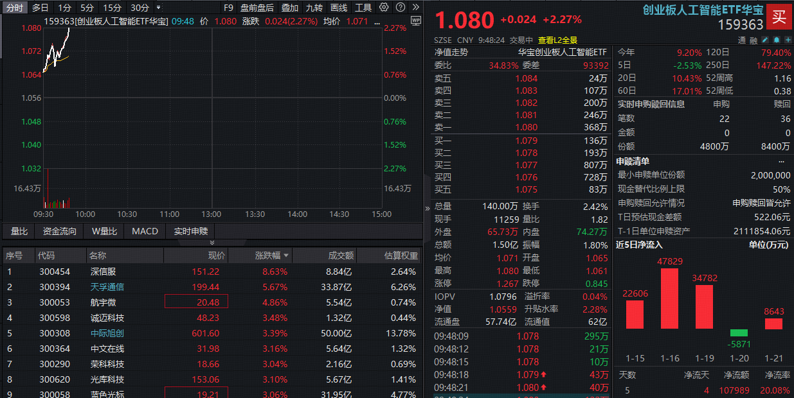
Task: Click the double-arrow icon in the chart toolbar
Action: 415,8
